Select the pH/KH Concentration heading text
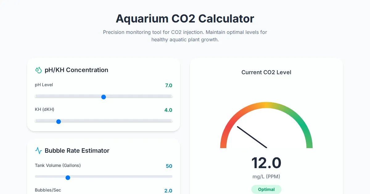The height and width of the screenshot is (194, 370). 76,70
